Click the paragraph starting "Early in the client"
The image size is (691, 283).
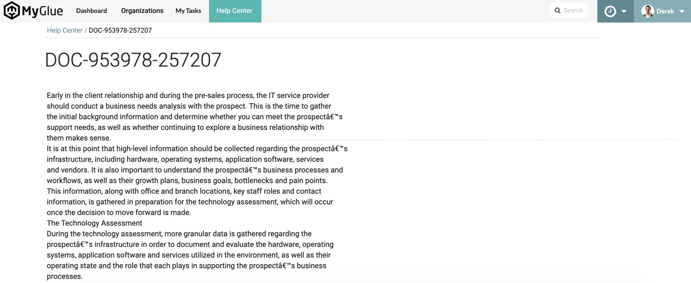(x=188, y=96)
